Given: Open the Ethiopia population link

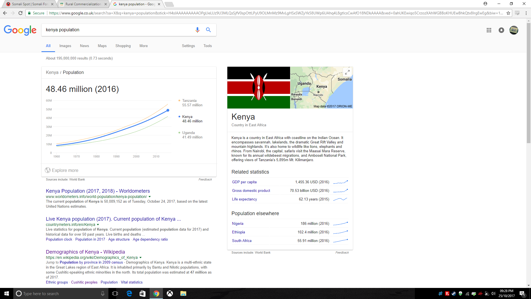Looking at the screenshot, I should click(238, 232).
